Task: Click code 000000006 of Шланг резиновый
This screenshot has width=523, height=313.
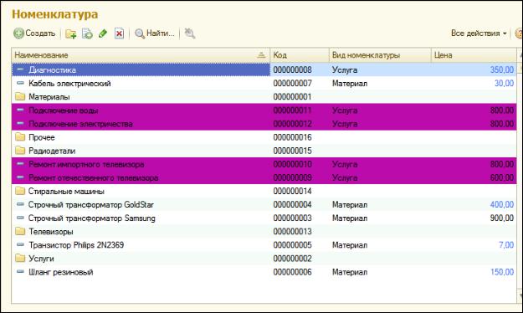Action: coord(292,272)
